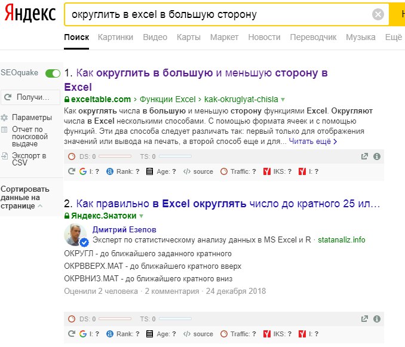Expand dropdown arrow after kak-okruglyat-chisla
Image resolution: width=405 pixels, height=347 pixels.
pos(283,100)
